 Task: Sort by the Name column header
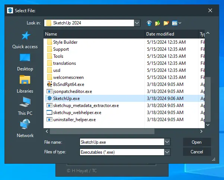[x=94, y=34]
